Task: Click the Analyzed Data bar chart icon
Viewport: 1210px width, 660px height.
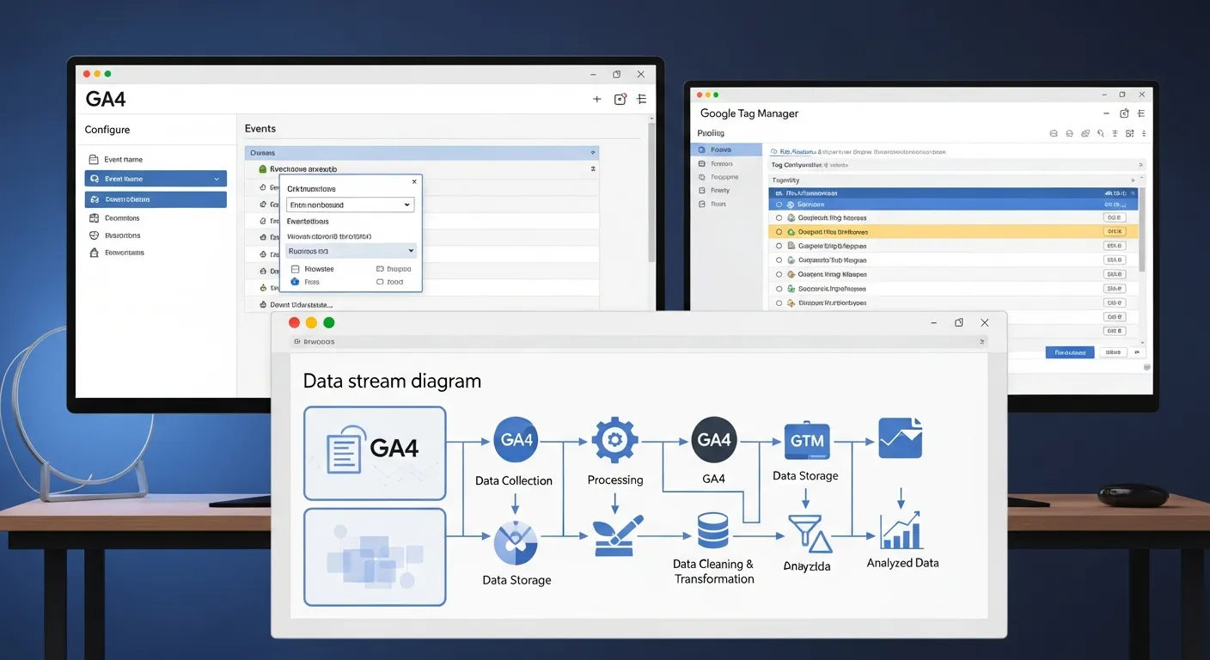Action: (x=901, y=529)
